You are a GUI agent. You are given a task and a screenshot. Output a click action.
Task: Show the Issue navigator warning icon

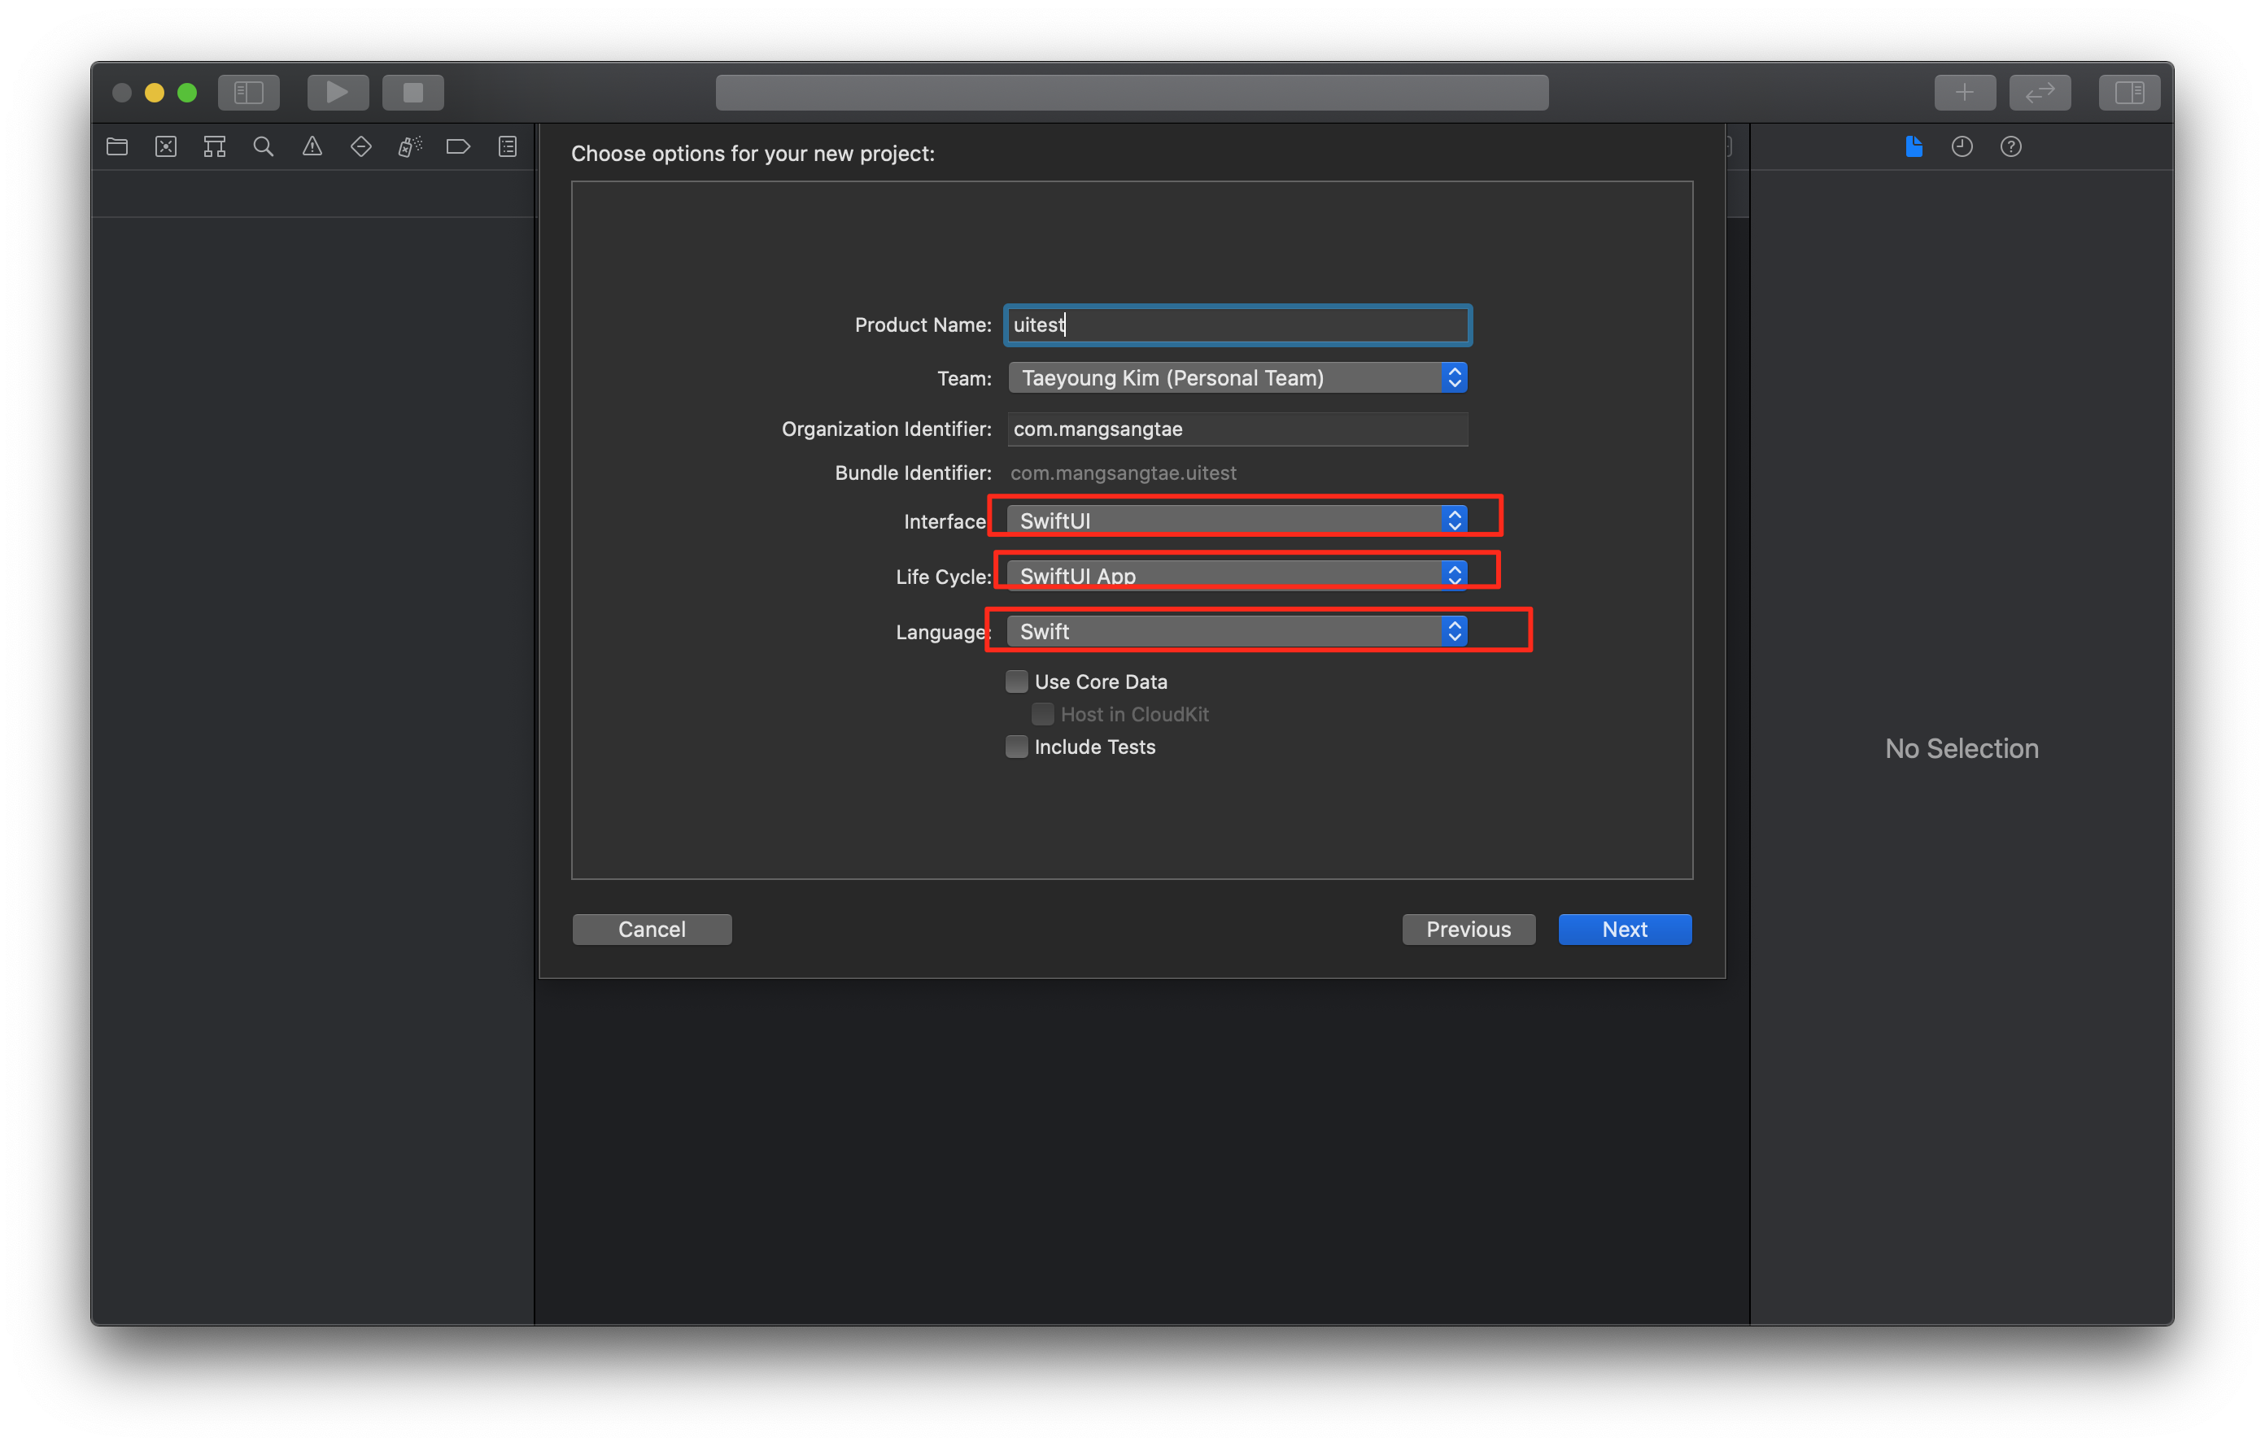pos(312,146)
